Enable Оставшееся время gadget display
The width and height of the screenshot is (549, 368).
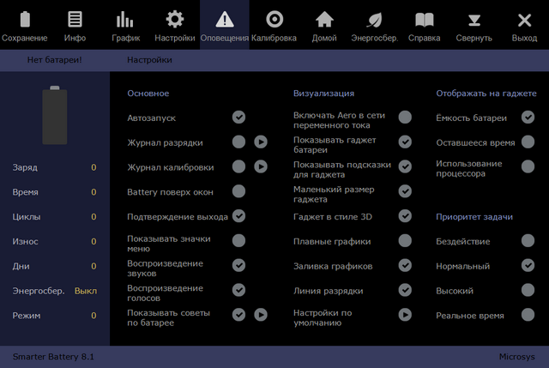[x=528, y=142]
